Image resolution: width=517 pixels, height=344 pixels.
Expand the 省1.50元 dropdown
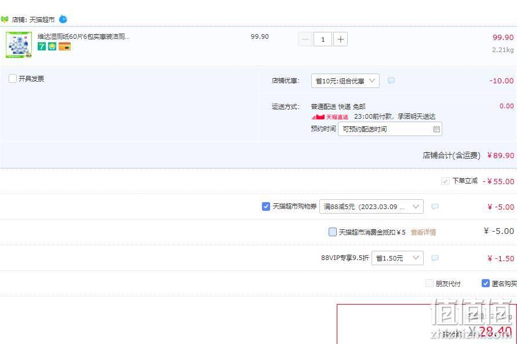coord(397,258)
